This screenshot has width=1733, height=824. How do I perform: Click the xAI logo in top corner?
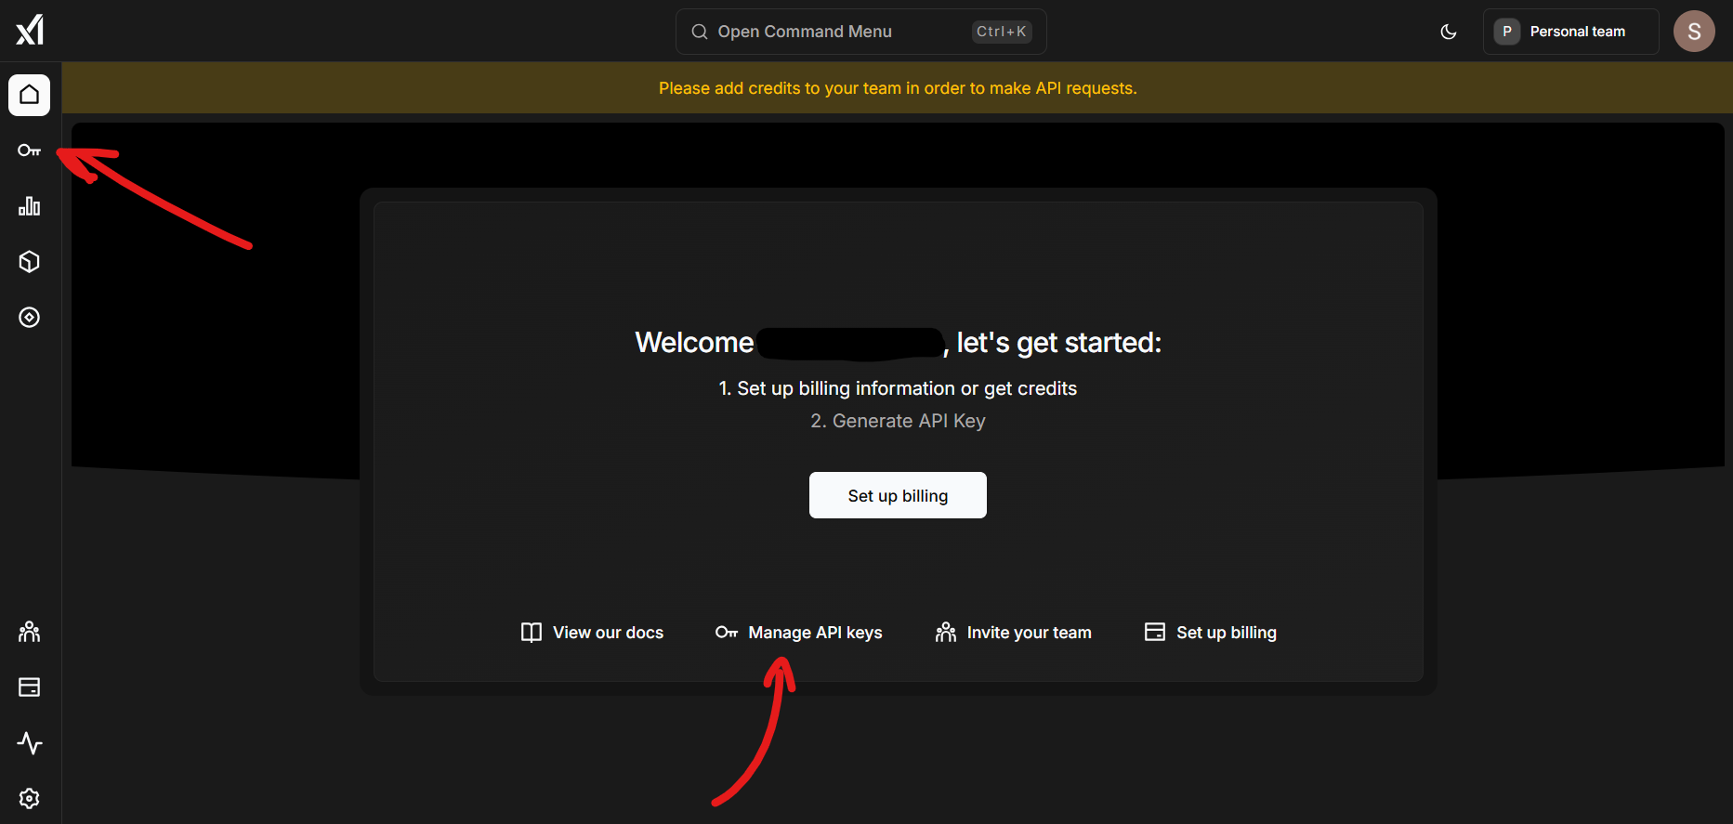pyautogui.click(x=30, y=30)
